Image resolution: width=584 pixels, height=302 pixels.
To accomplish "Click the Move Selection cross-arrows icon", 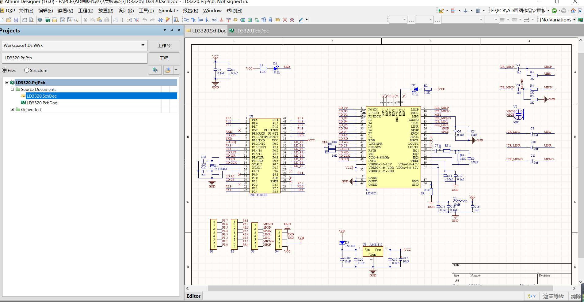I will [122, 20].
